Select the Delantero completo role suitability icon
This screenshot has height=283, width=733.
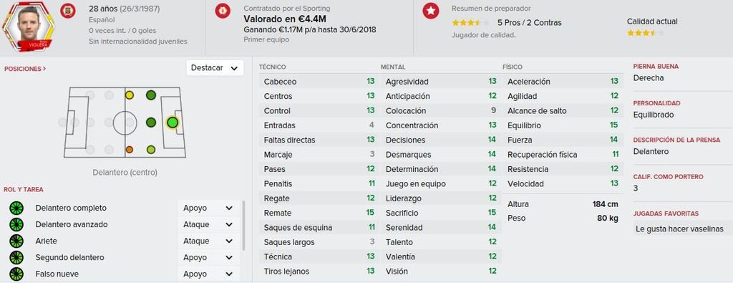pos(16,208)
